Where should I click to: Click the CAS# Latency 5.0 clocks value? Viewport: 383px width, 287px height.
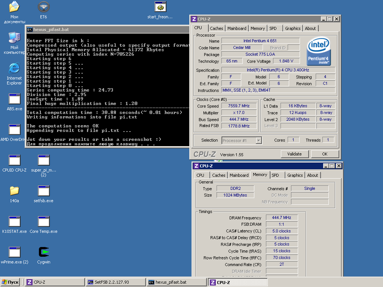coord(282,231)
